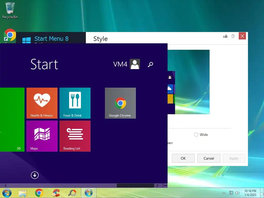Click the Start screen scrollbar left arrow
The width and height of the screenshot is (264, 198).
(x=6, y=186)
